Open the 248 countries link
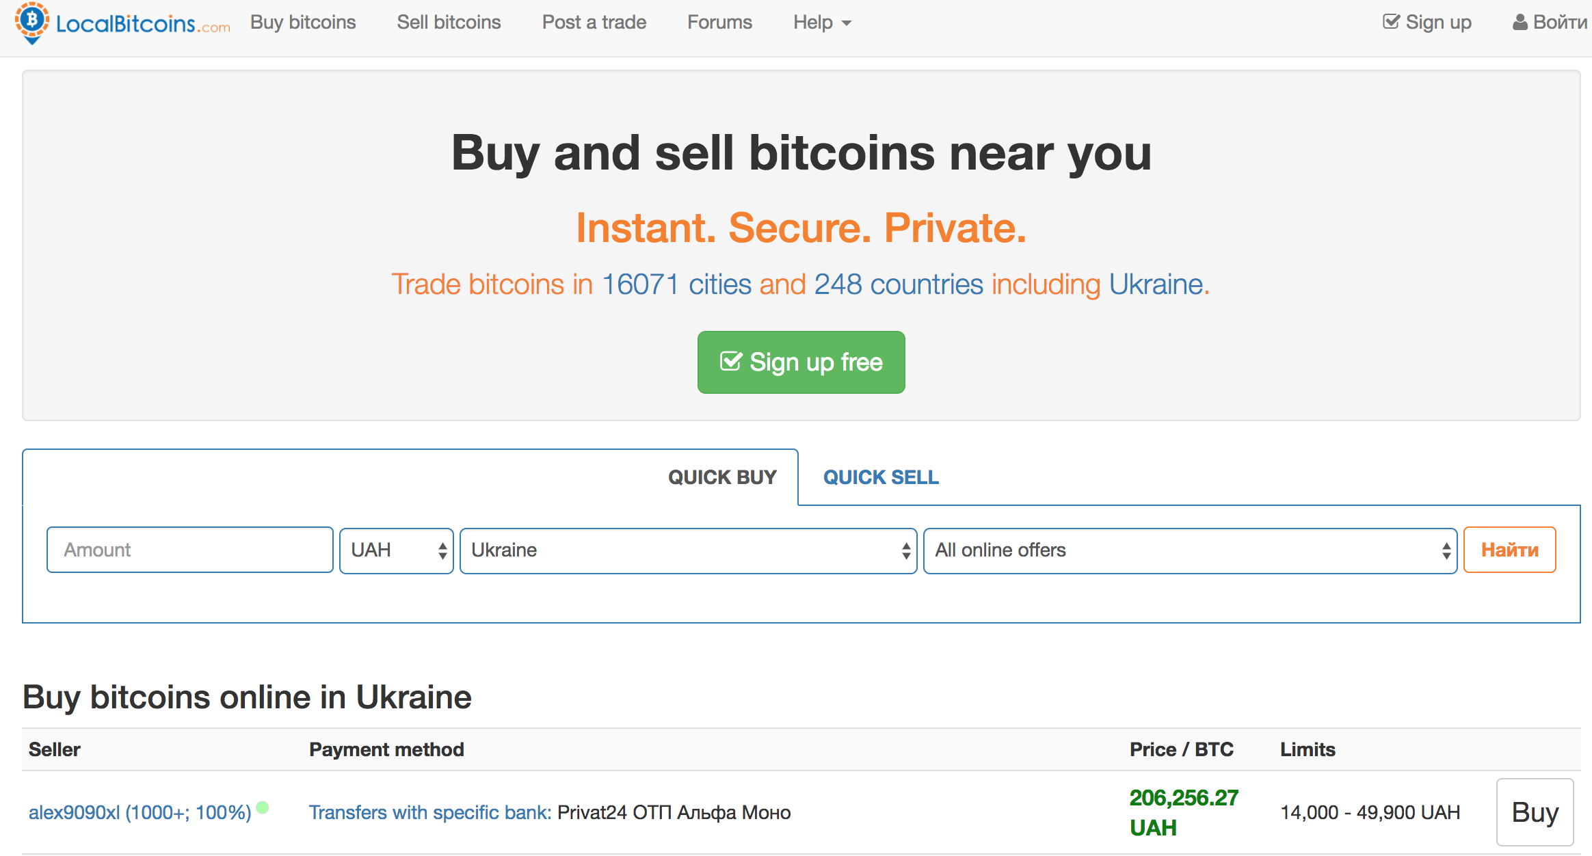The image size is (1592, 856). coord(899,284)
